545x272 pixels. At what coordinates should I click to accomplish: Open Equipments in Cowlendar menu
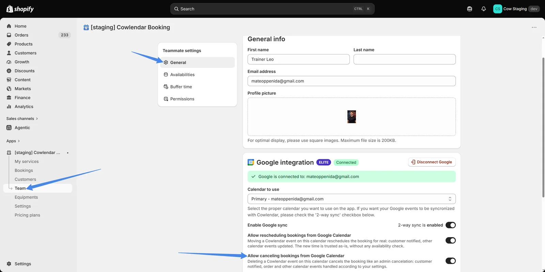pyautogui.click(x=26, y=197)
